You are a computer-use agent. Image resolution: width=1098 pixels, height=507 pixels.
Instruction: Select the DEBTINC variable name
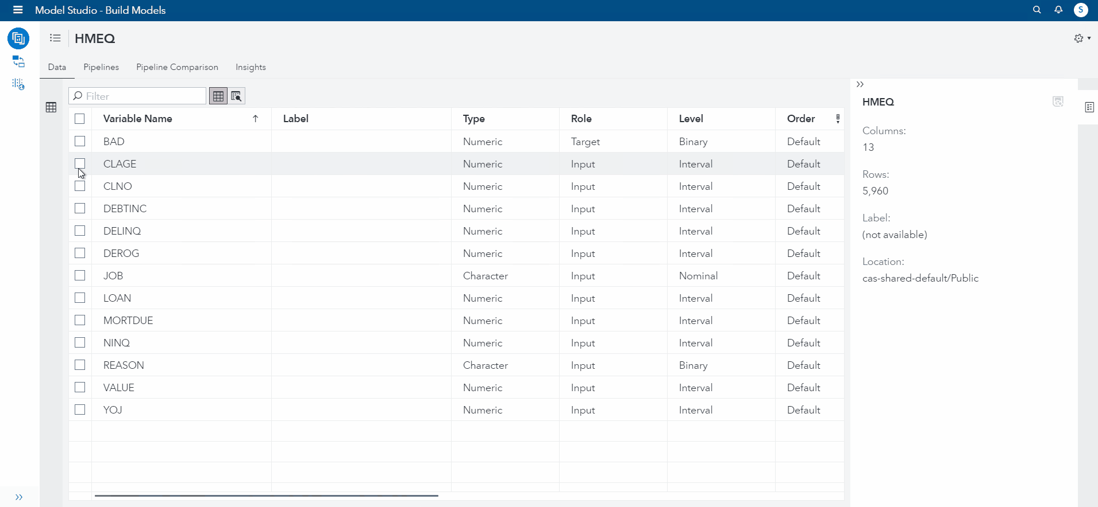[125, 209]
